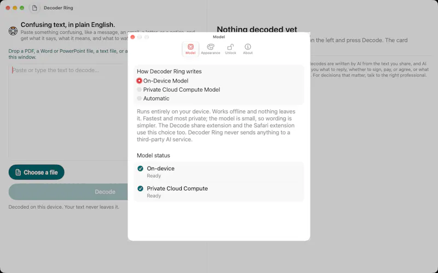Click the 'How Decoder Ring writes' heading

pyautogui.click(x=169, y=72)
